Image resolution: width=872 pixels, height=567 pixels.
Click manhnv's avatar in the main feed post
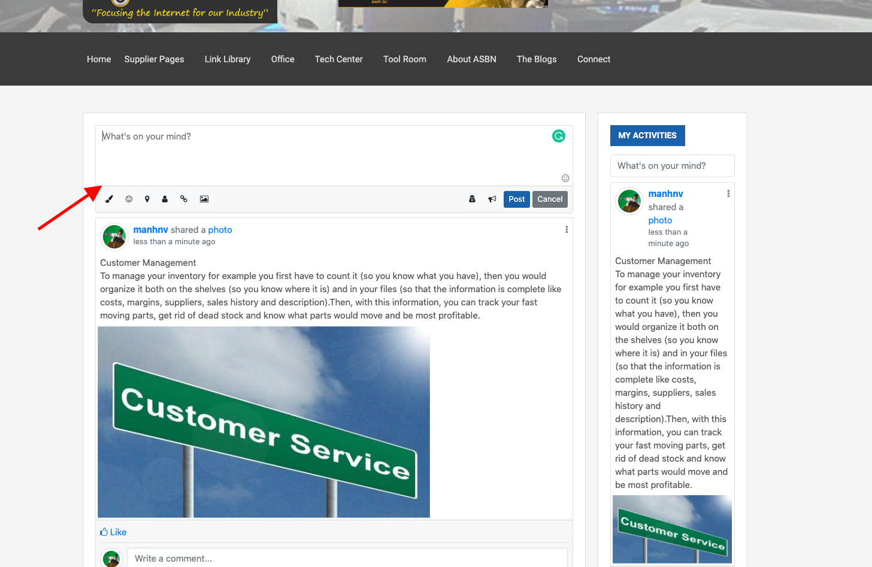pos(114,236)
